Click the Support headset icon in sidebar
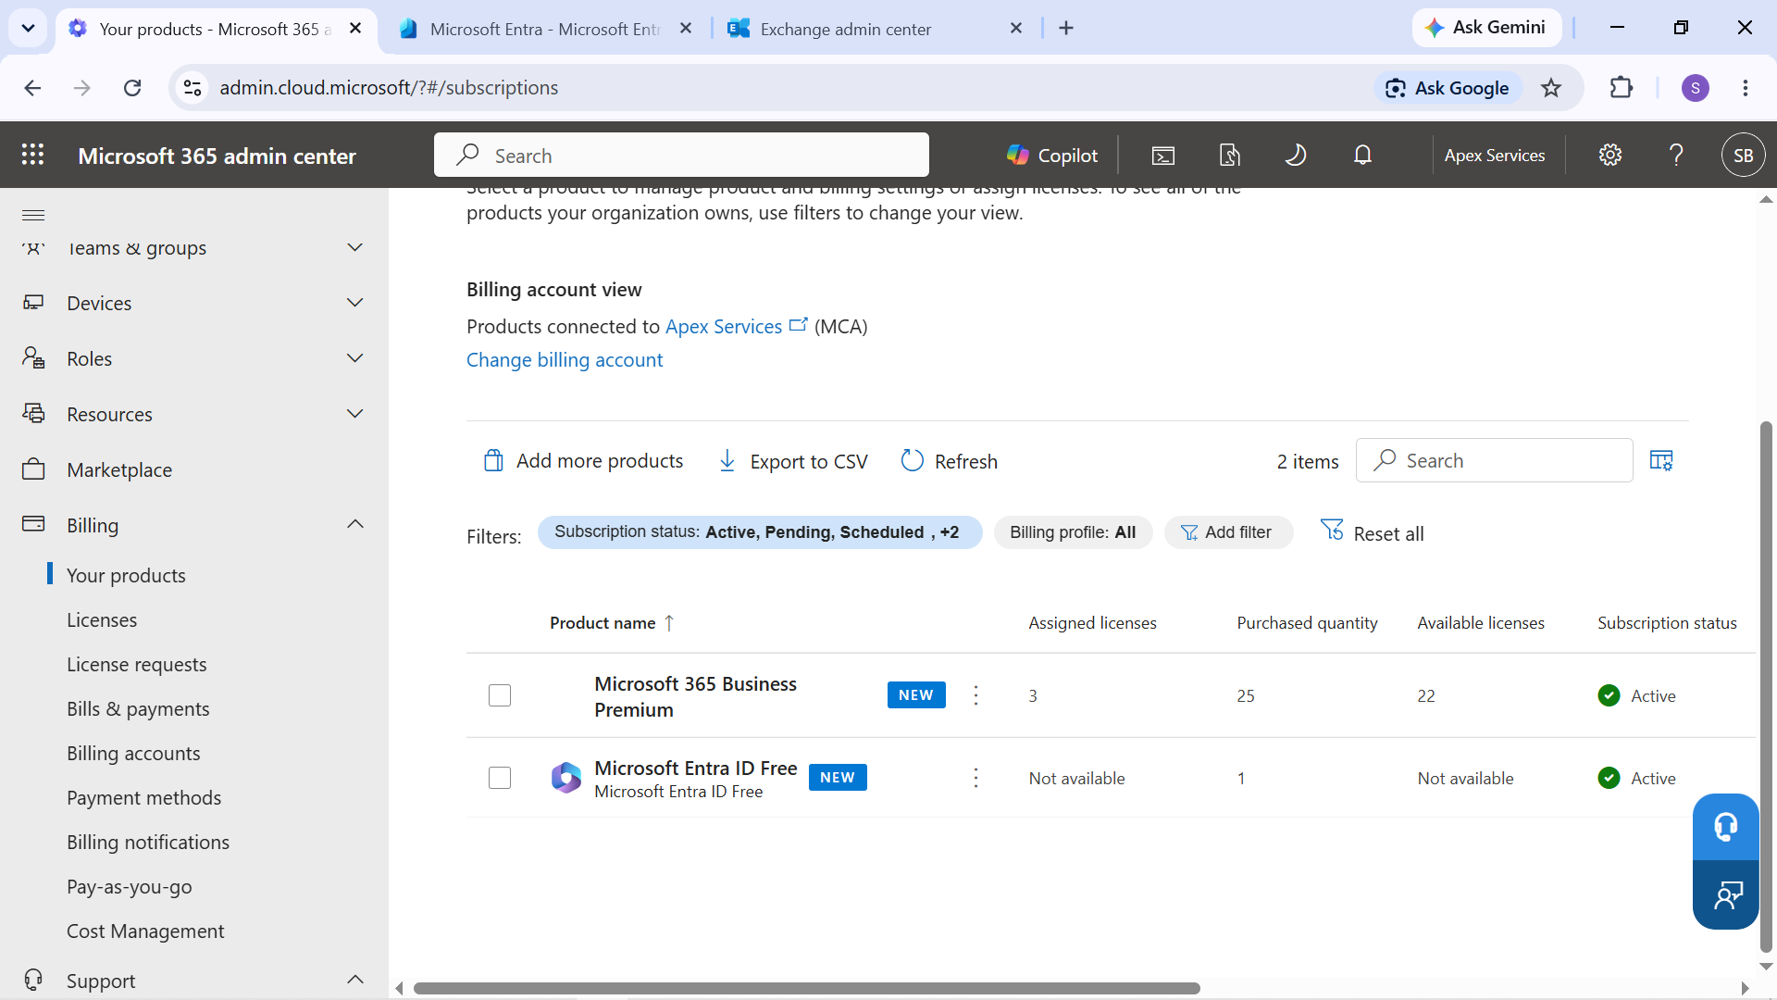Viewport: 1777px width, 1000px height. pyautogui.click(x=33, y=980)
